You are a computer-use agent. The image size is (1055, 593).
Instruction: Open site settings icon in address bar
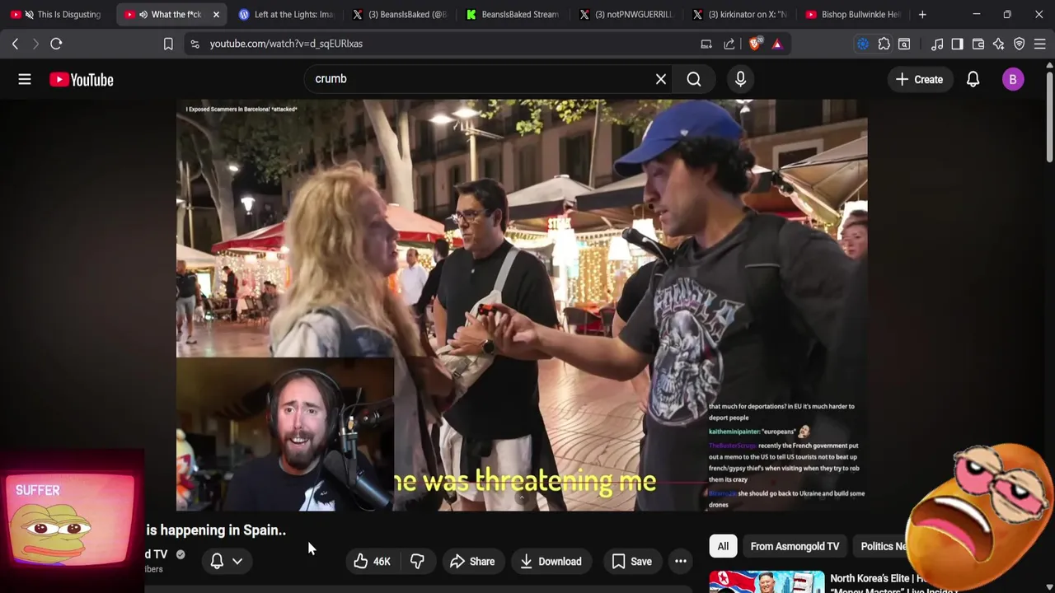point(195,44)
